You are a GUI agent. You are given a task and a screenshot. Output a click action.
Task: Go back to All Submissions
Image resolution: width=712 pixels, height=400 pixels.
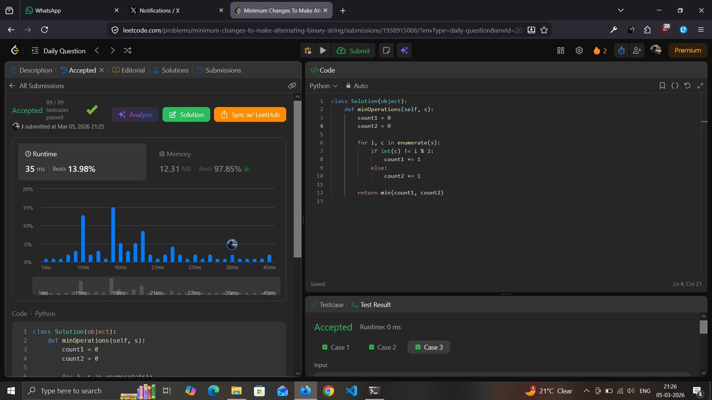(x=36, y=86)
